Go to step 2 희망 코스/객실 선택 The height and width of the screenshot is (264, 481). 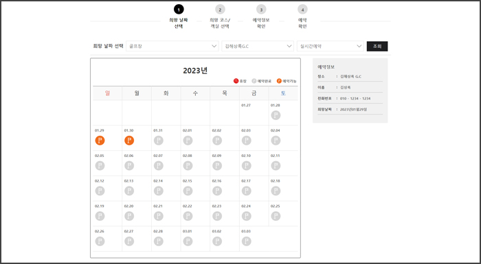[220, 16]
